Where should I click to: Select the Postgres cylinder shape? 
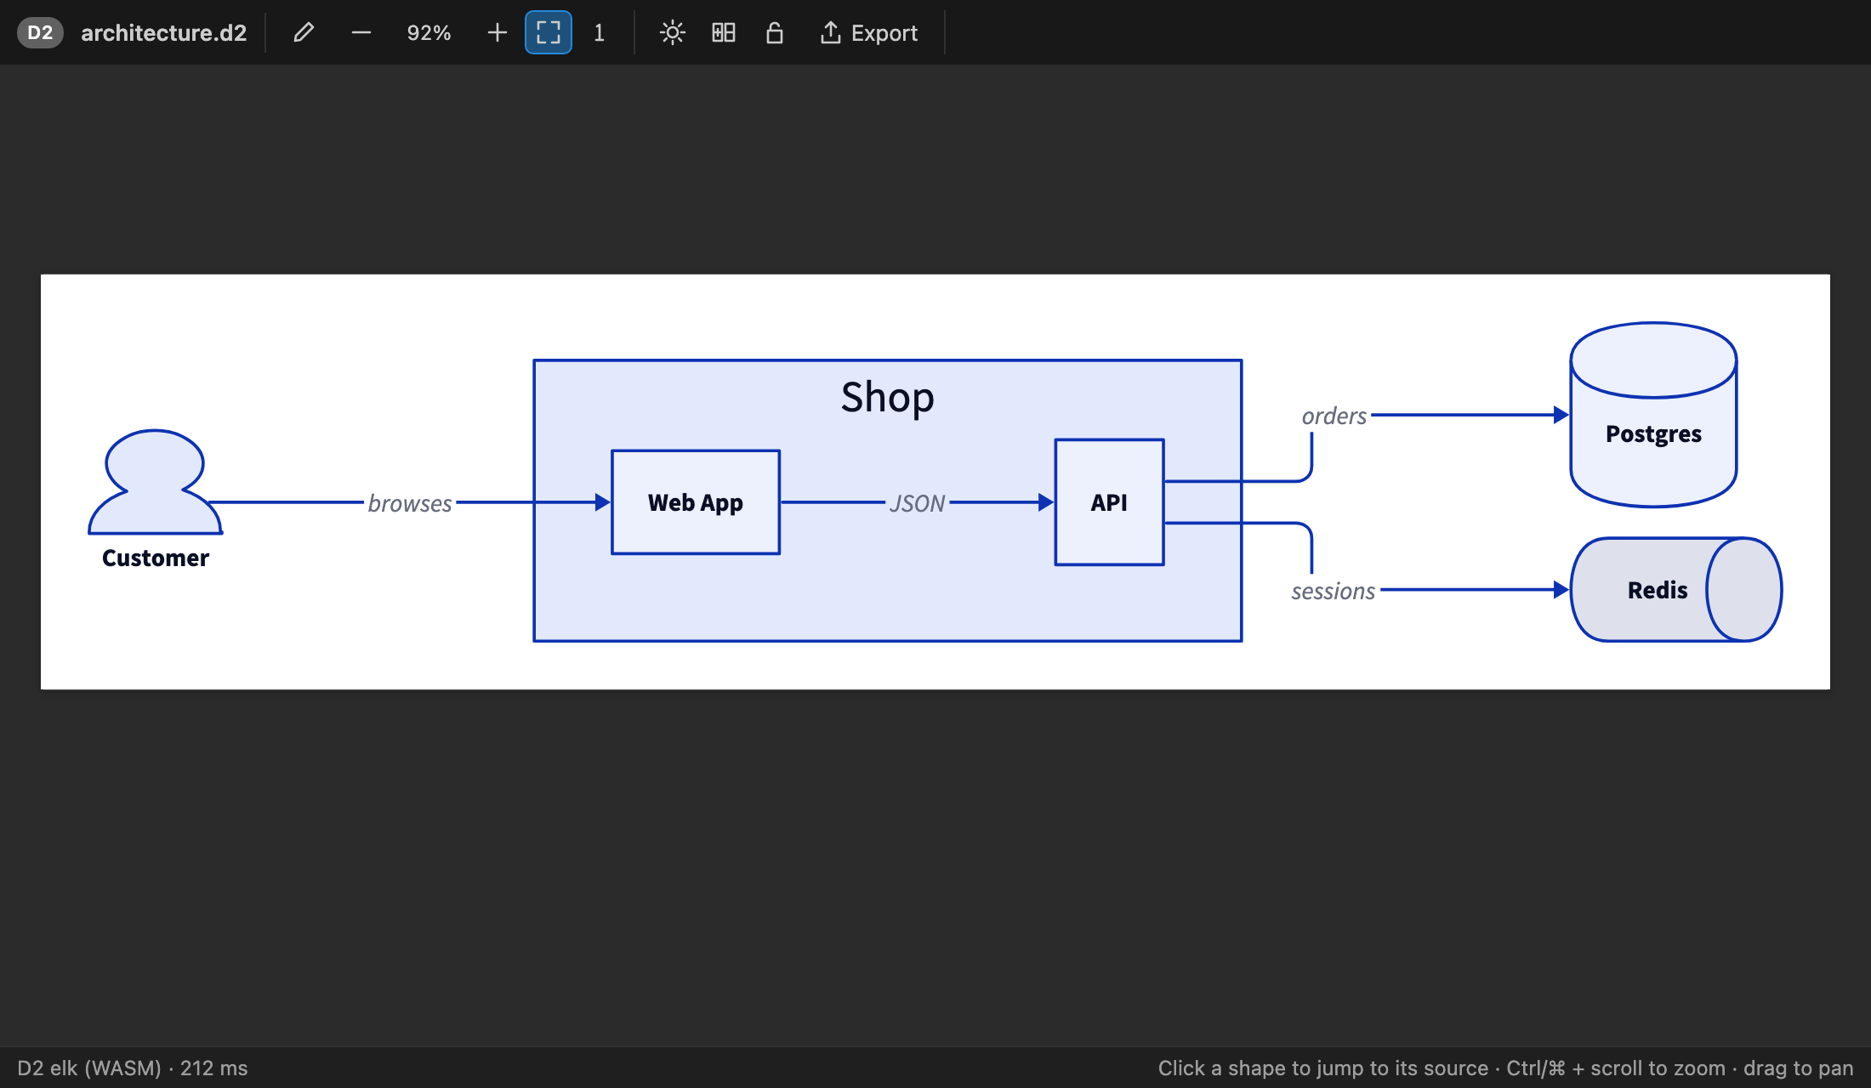(x=1653, y=415)
